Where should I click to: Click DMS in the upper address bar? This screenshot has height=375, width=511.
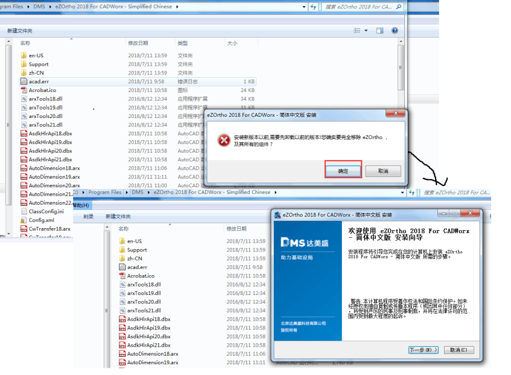(39, 6)
